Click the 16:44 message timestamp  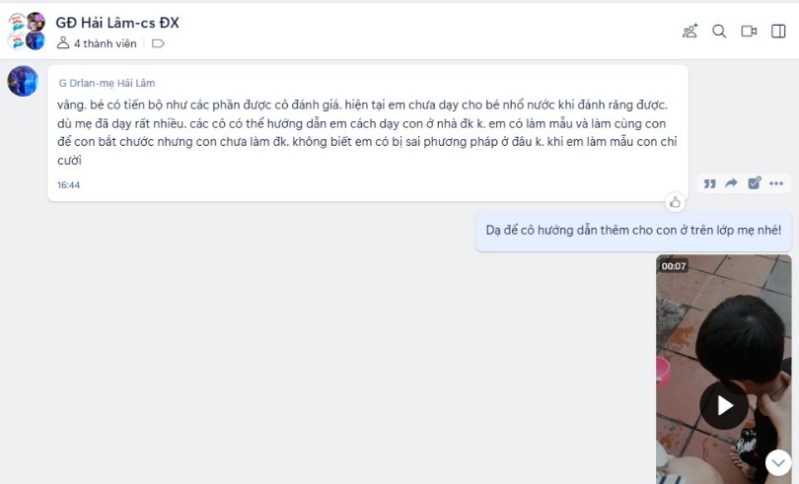(x=69, y=184)
